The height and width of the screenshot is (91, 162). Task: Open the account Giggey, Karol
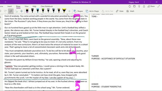click(x=134, y=2)
